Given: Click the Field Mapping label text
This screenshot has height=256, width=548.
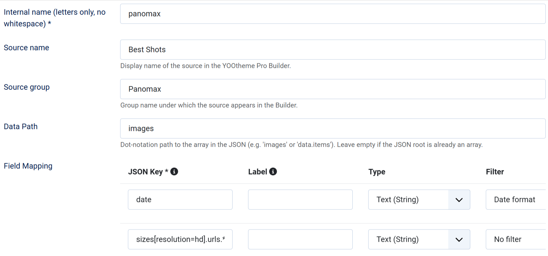Looking at the screenshot, I should 28,166.
